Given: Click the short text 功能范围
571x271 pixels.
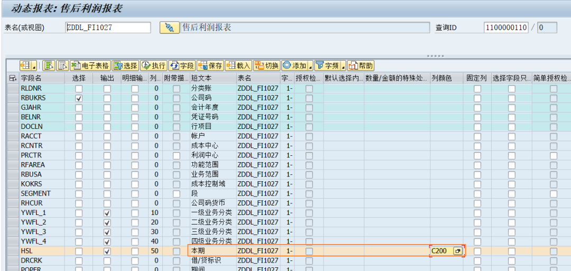Looking at the screenshot, I should tap(205, 165).
